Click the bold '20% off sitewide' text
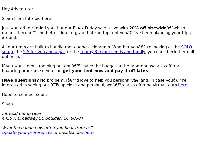 (148, 28)
